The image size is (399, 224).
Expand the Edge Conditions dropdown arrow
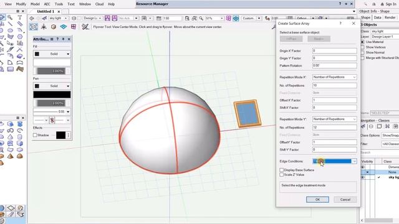tap(354, 161)
